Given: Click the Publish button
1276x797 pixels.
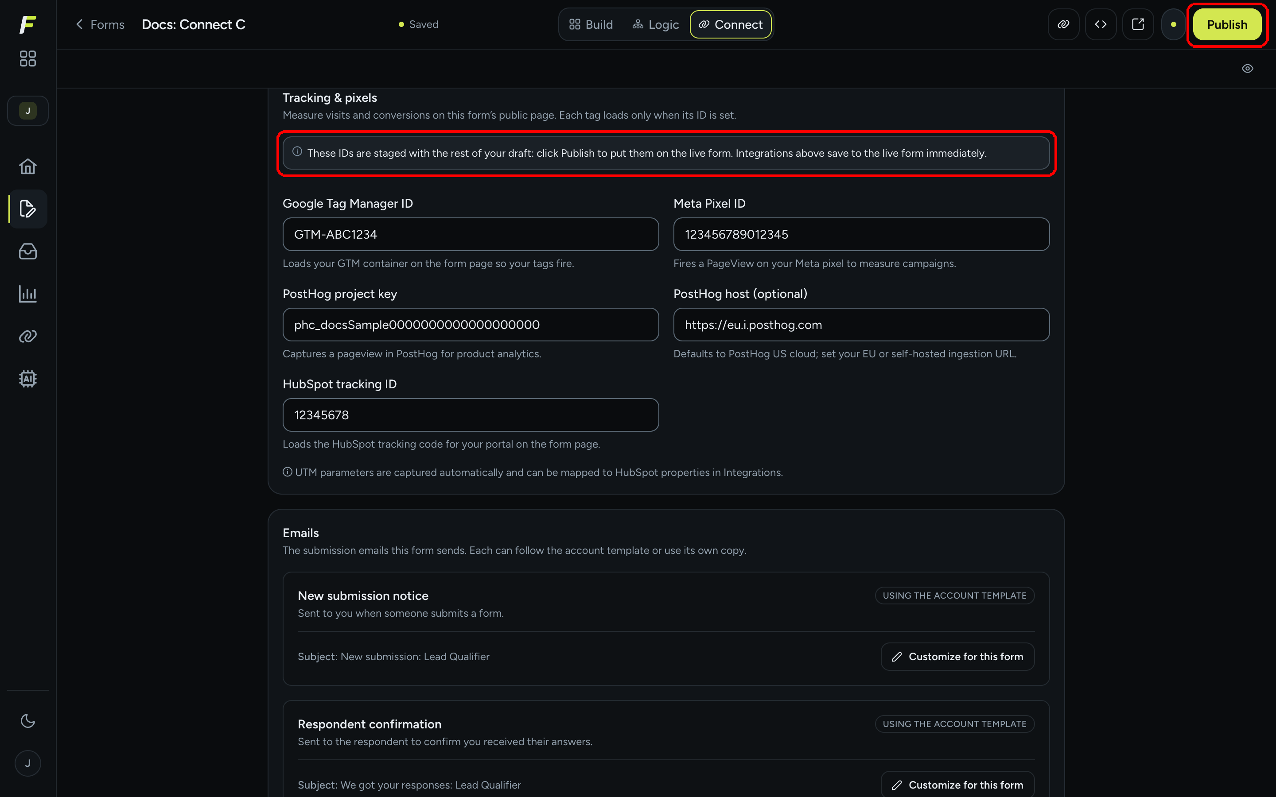Looking at the screenshot, I should pos(1227,24).
